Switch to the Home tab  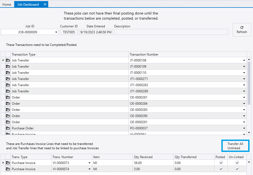pyautogui.click(x=7, y=4)
